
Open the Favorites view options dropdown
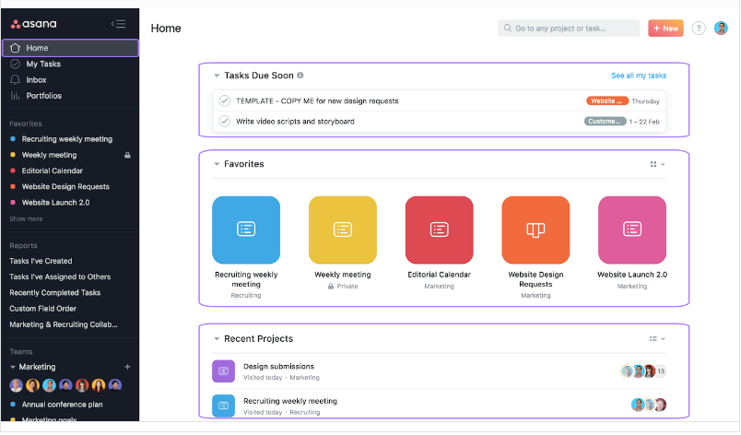(x=657, y=164)
